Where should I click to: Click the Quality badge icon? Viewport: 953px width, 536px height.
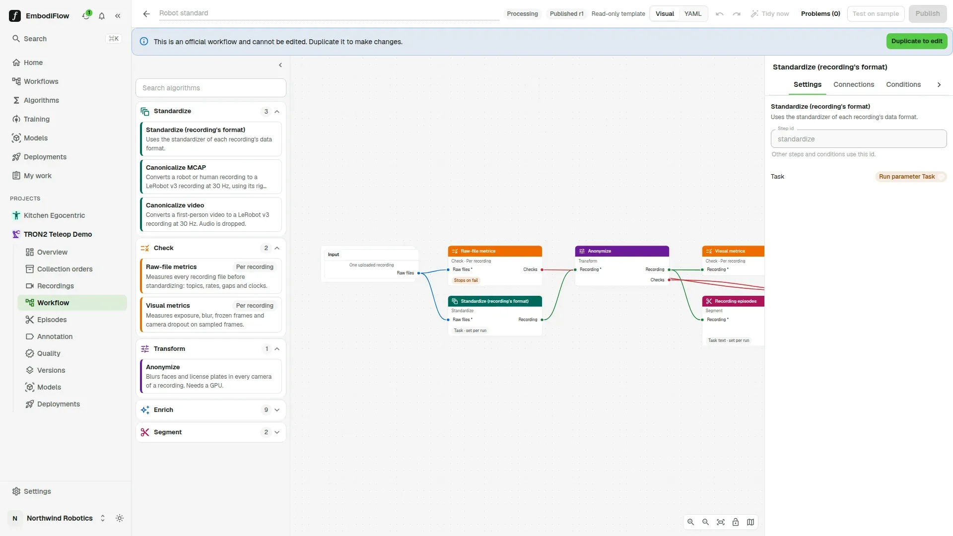pyautogui.click(x=30, y=353)
